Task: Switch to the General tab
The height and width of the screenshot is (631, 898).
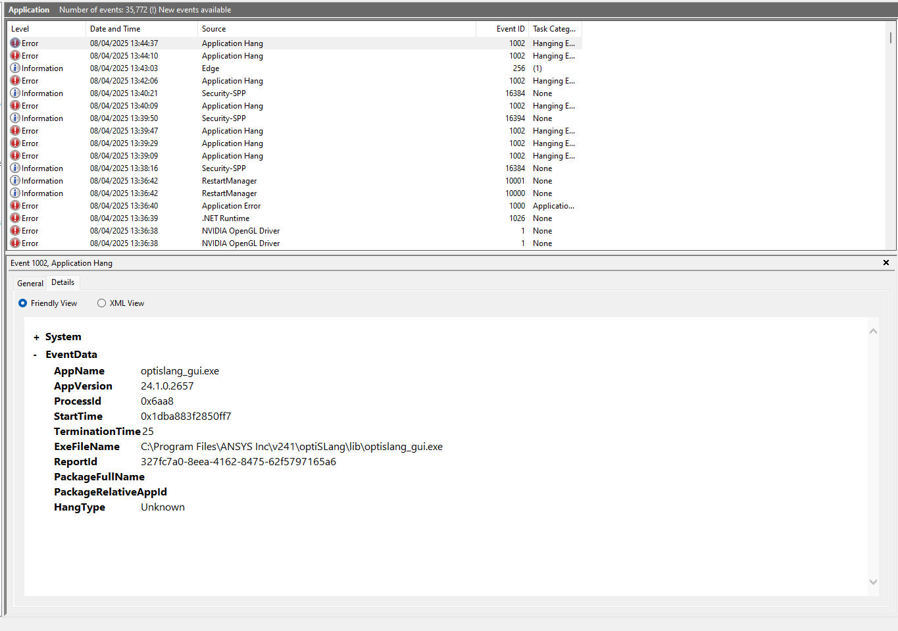Action: [x=30, y=284]
